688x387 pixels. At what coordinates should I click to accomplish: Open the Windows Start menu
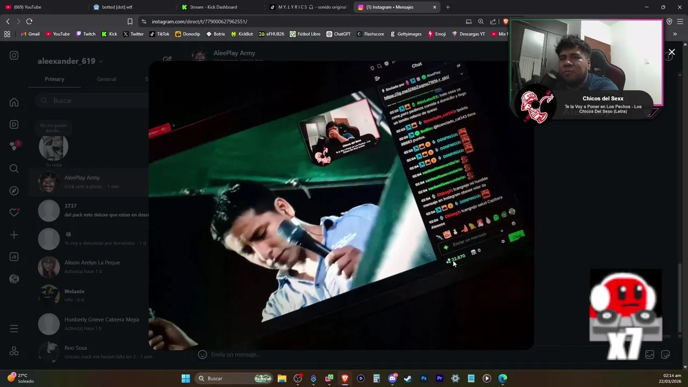tap(185, 378)
